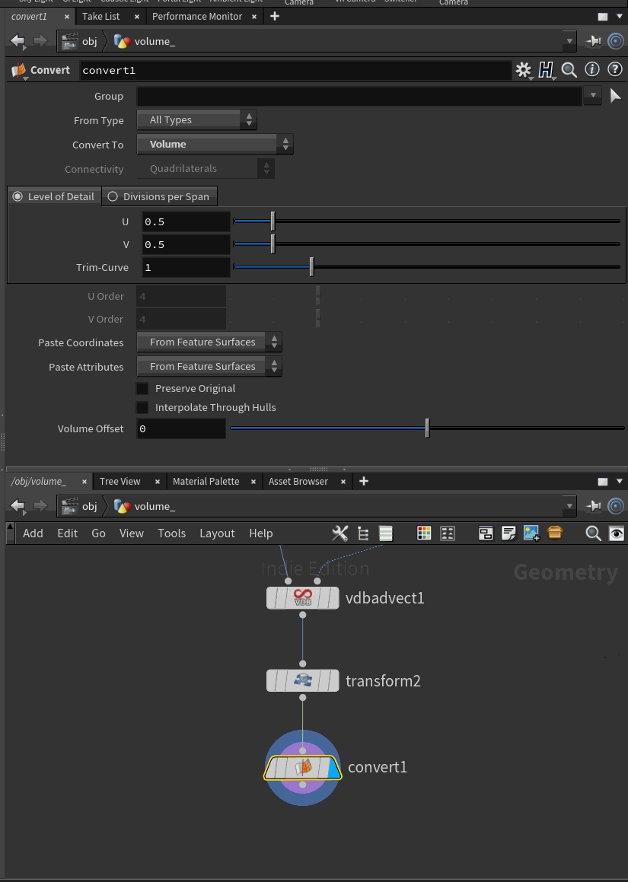628x882 pixels.
Task: Click the Volume Offset slider handle
Action: point(427,428)
